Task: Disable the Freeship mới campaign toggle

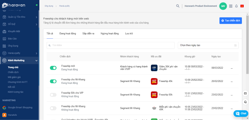Action: click(x=53, y=68)
